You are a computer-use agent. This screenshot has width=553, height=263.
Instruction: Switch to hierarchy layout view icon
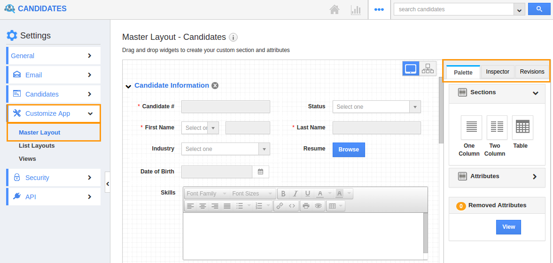tap(428, 68)
